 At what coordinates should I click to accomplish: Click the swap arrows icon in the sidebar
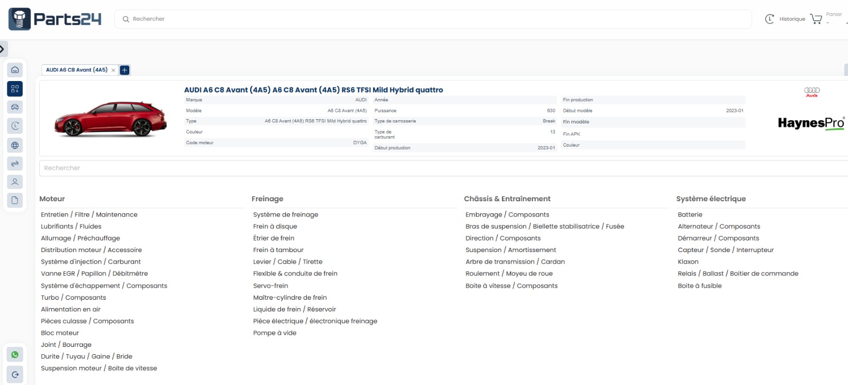pyautogui.click(x=15, y=164)
